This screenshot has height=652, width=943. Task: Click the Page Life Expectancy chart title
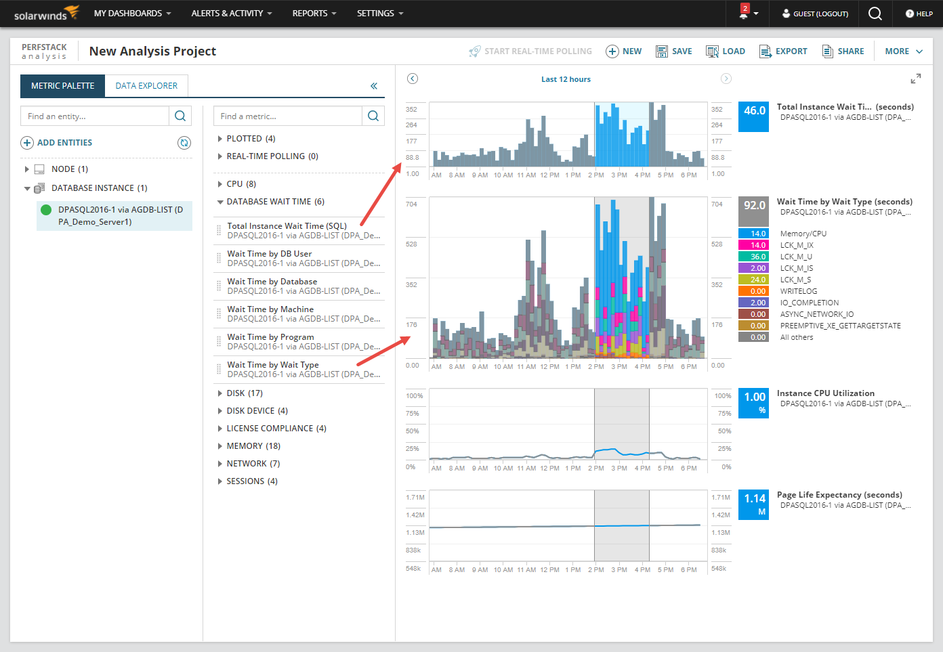point(839,495)
